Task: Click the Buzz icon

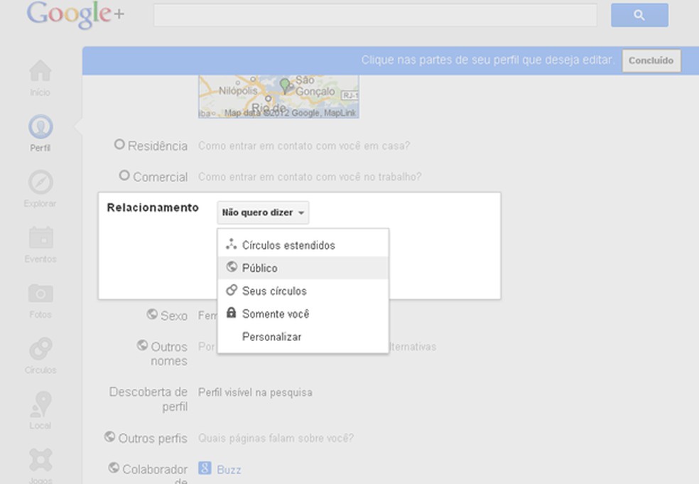Action: [205, 468]
